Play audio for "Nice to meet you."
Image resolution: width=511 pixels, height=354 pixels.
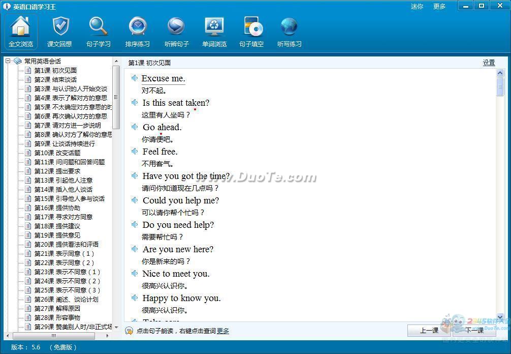pyautogui.click(x=135, y=274)
